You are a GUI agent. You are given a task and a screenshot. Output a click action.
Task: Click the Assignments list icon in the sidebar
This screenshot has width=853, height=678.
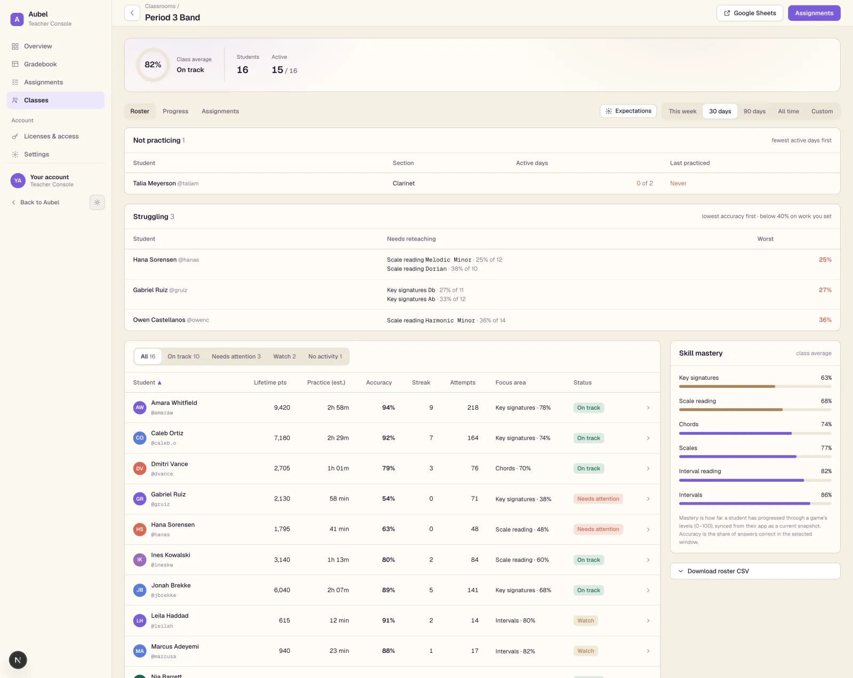coord(15,82)
